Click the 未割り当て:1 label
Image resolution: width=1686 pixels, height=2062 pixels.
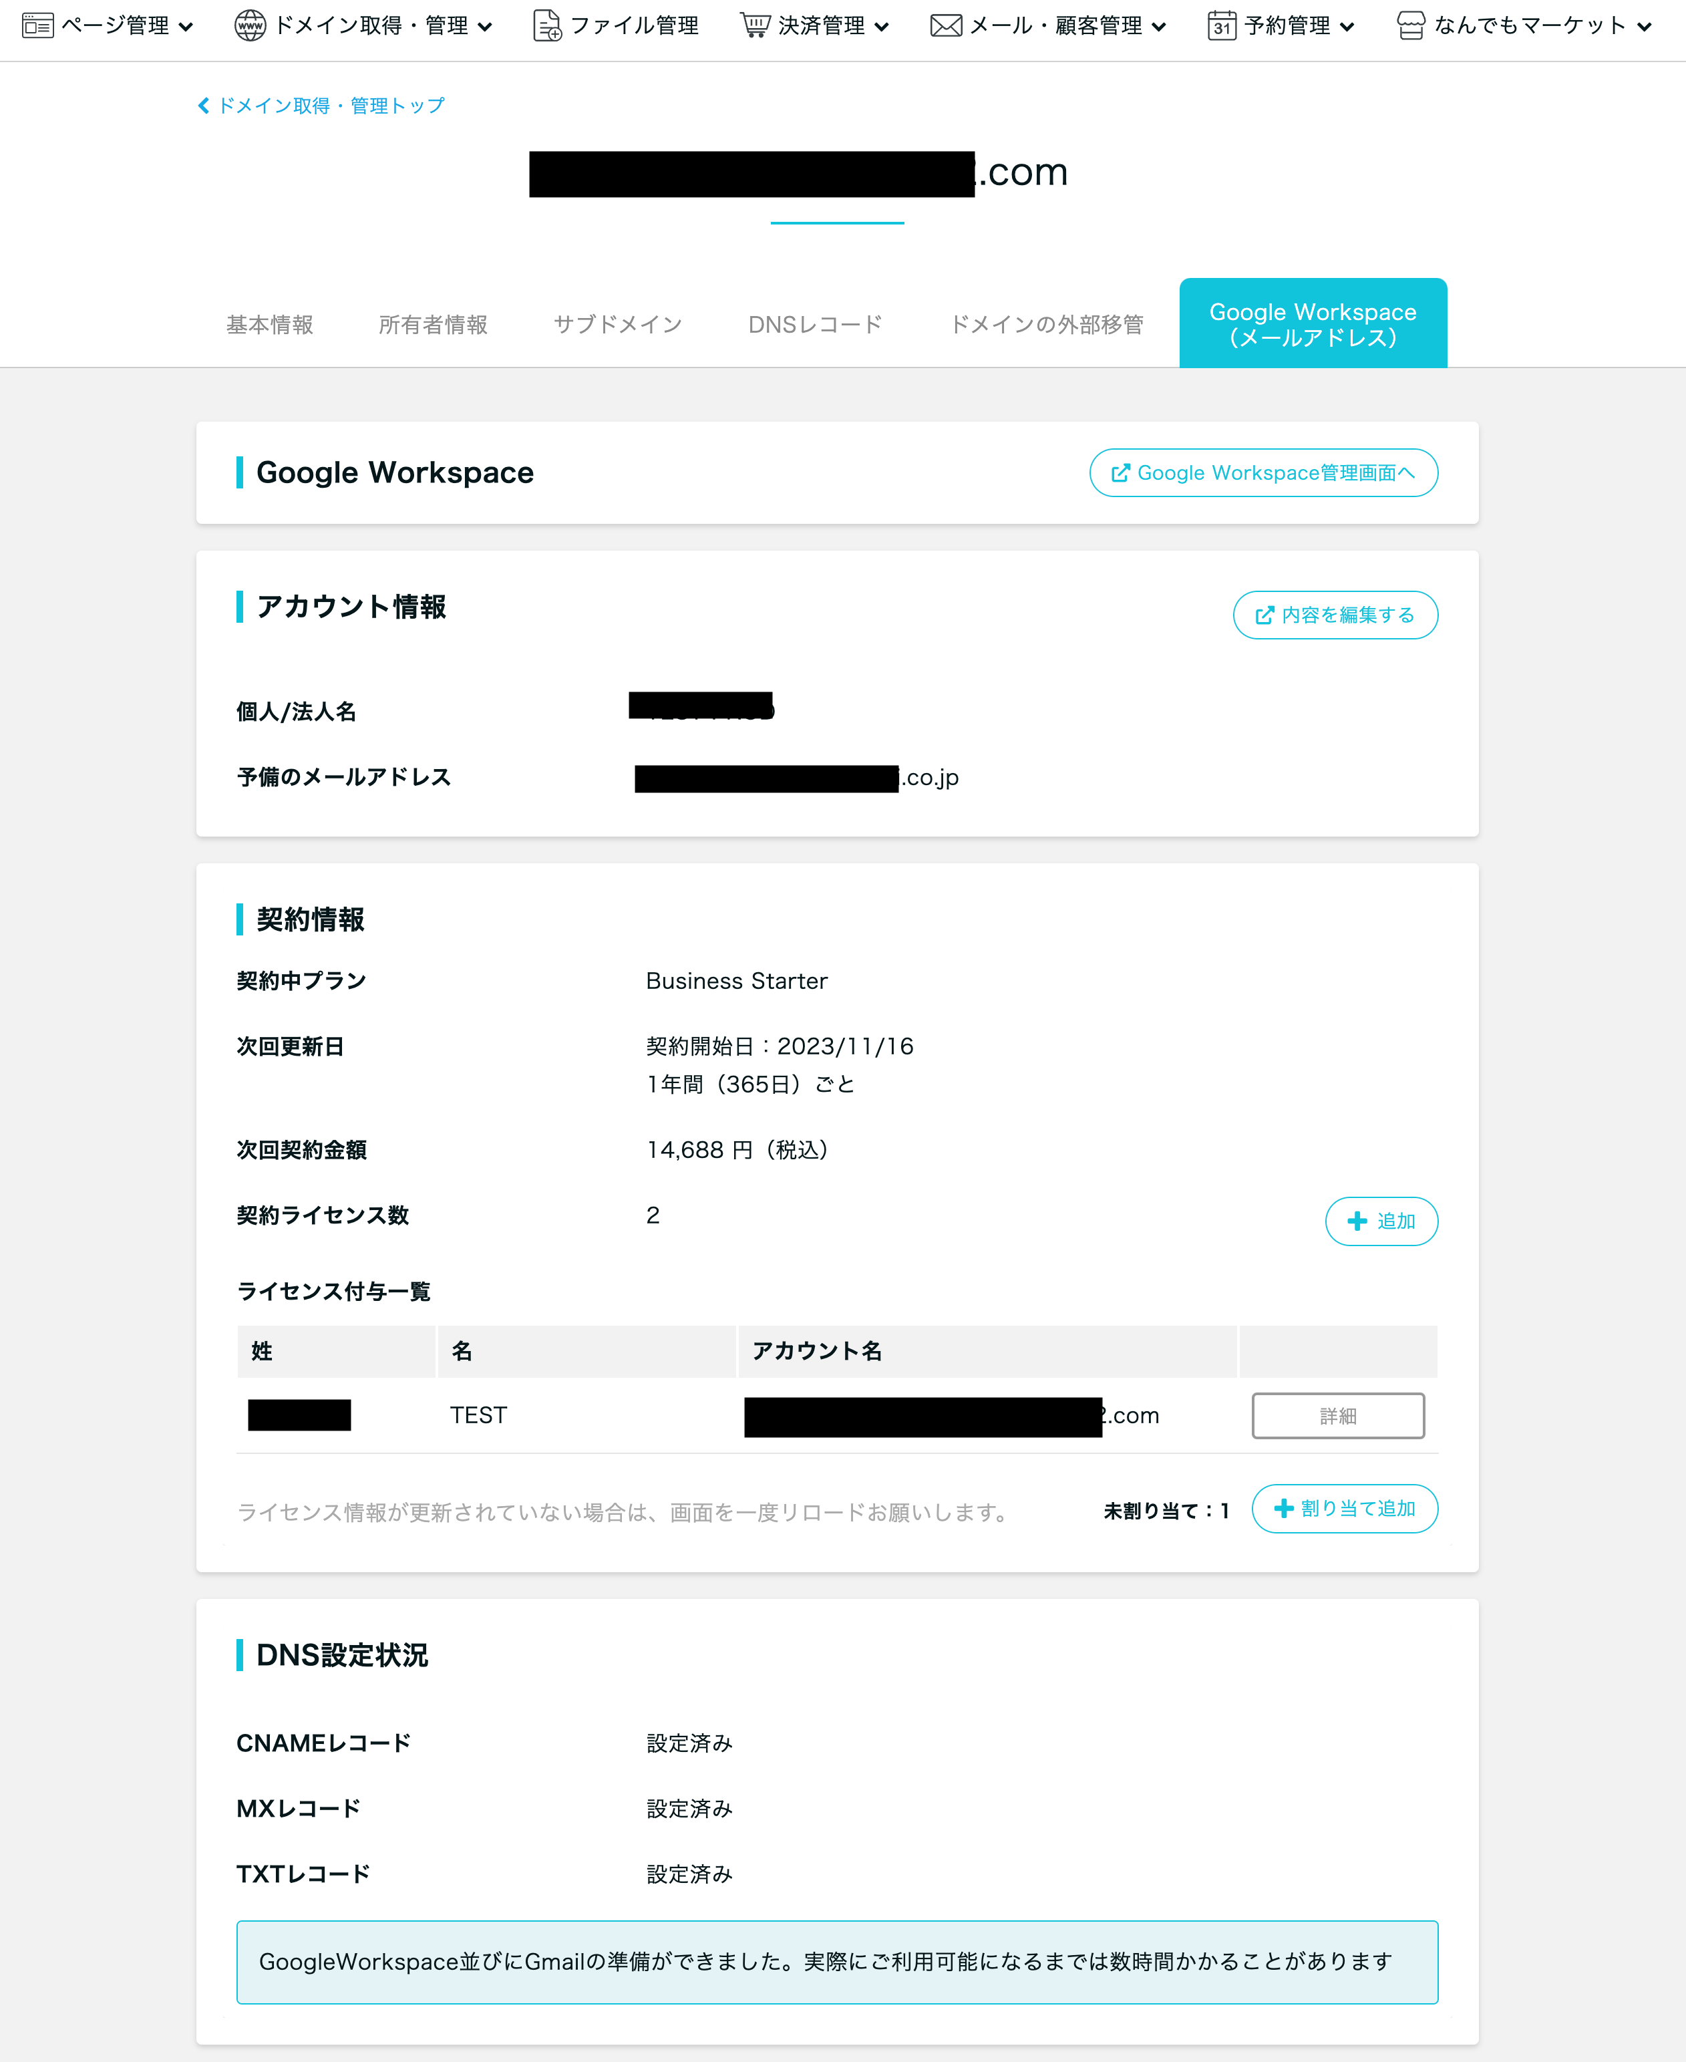(1166, 1510)
